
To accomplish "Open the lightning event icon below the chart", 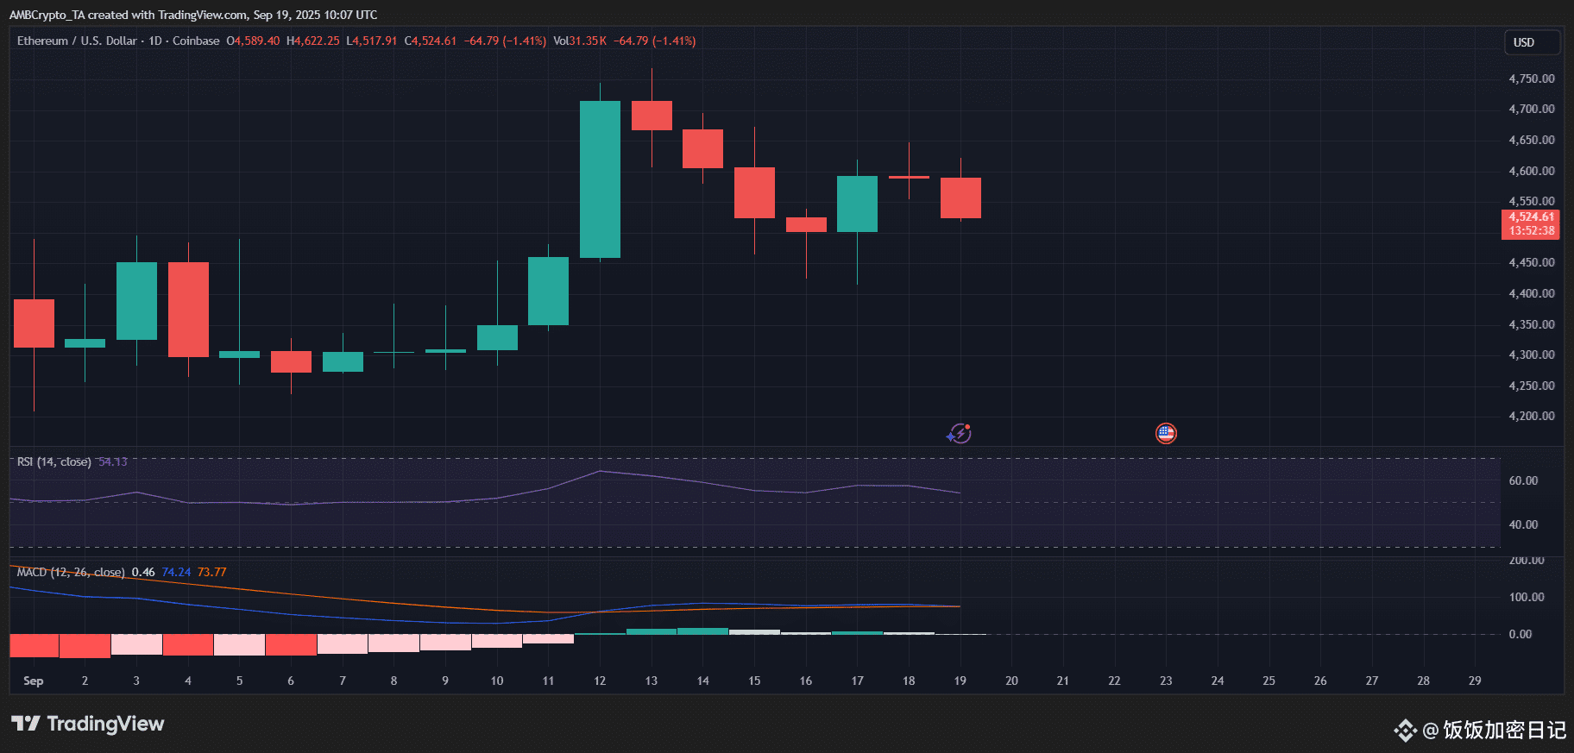I will pos(959,433).
